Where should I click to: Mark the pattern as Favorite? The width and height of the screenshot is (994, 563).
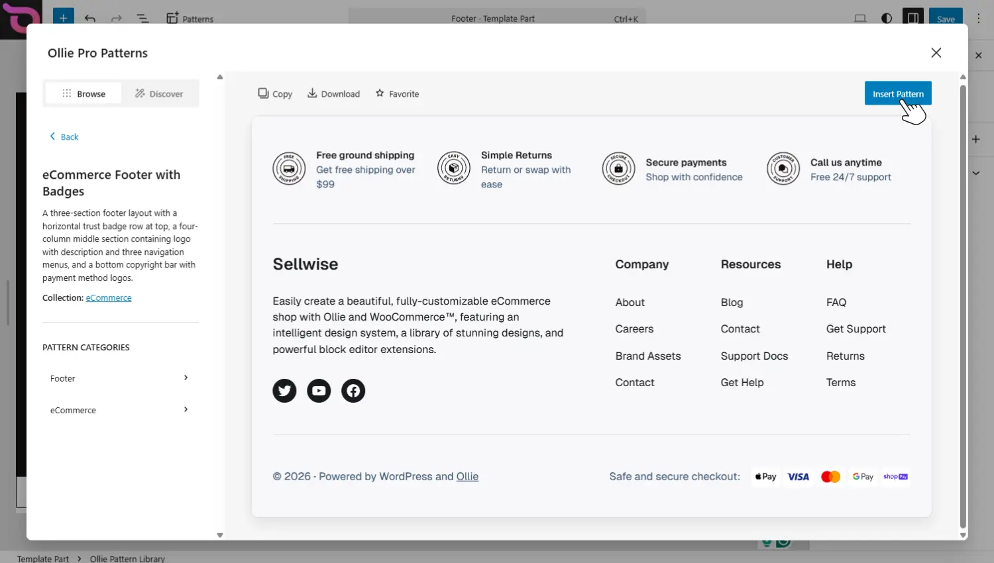click(x=397, y=93)
